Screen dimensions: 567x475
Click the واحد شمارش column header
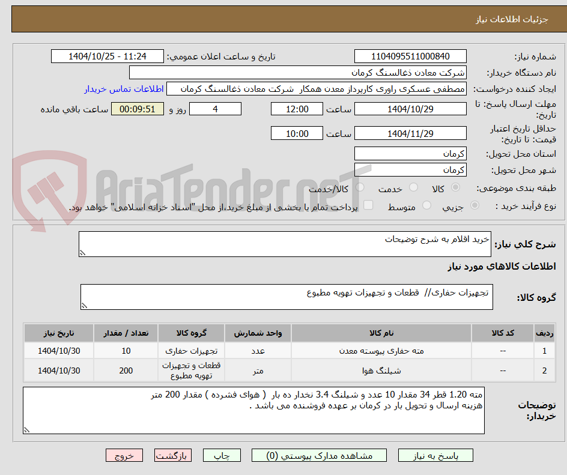(x=258, y=333)
